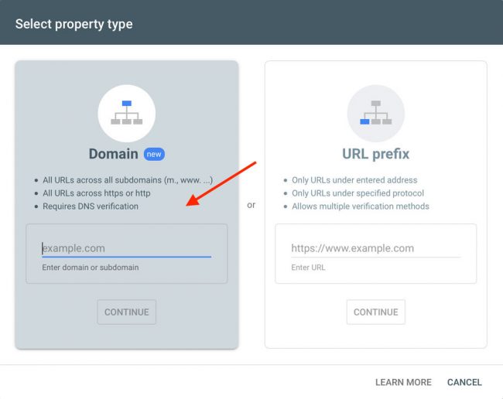Focus the https://www.example.com URL input field
This screenshot has width=503, height=399.
[375, 248]
